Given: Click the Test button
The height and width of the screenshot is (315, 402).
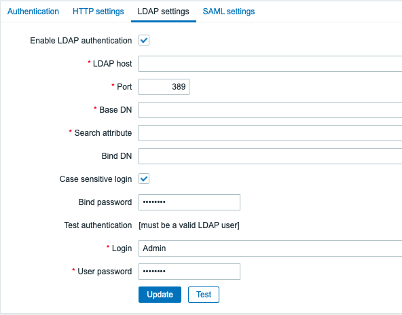Looking at the screenshot, I should click(204, 295).
